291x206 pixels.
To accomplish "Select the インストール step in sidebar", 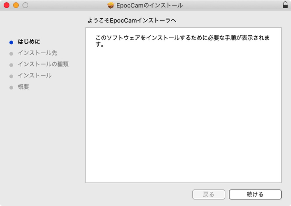I will (x=35, y=75).
